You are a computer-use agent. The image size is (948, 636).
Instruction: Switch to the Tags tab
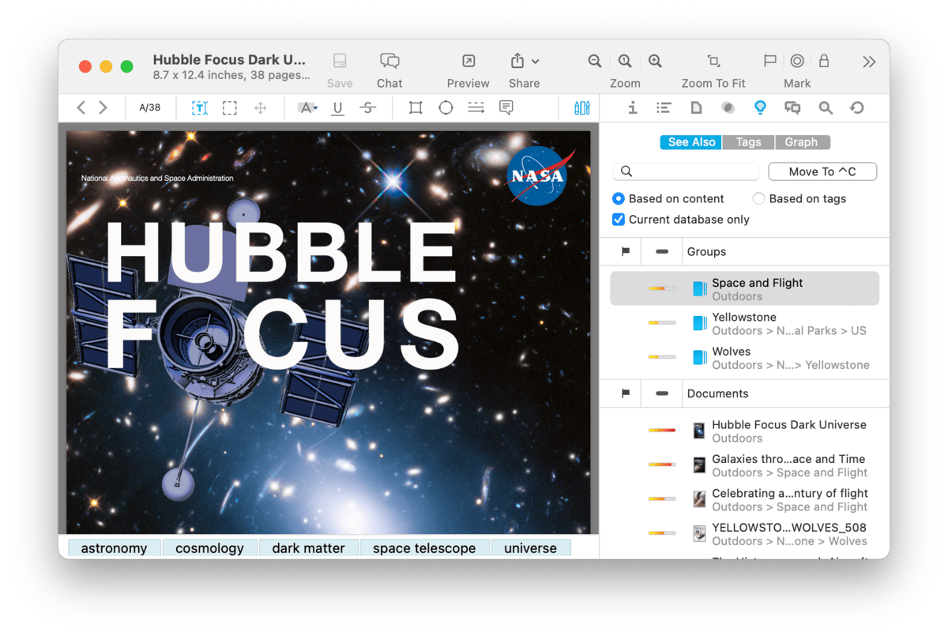748,142
